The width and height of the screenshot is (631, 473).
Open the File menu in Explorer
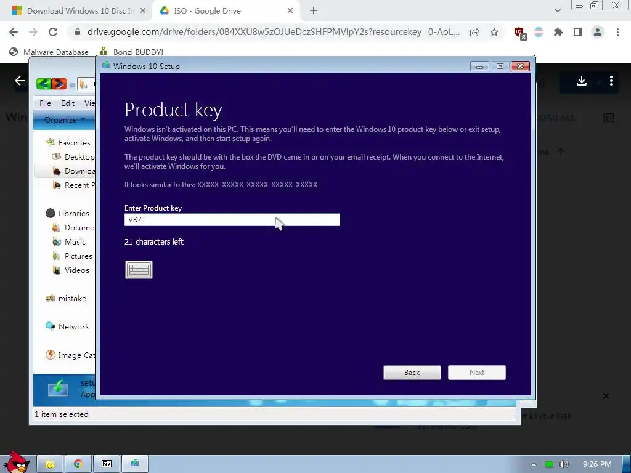click(45, 103)
